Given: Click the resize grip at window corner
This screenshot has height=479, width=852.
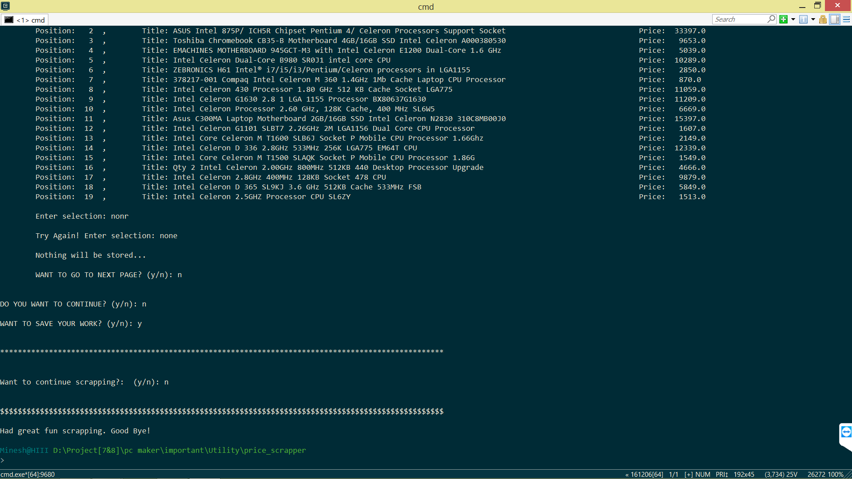Looking at the screenshot, I should (848, 475).
